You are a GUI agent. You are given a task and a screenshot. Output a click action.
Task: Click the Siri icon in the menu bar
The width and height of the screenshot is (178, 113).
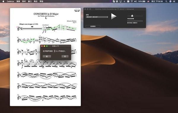pyautogui.click(x=170, y=1)
